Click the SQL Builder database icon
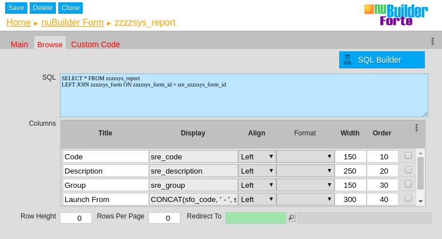This screenshot has width=442, height=239. tap(347, 60)
